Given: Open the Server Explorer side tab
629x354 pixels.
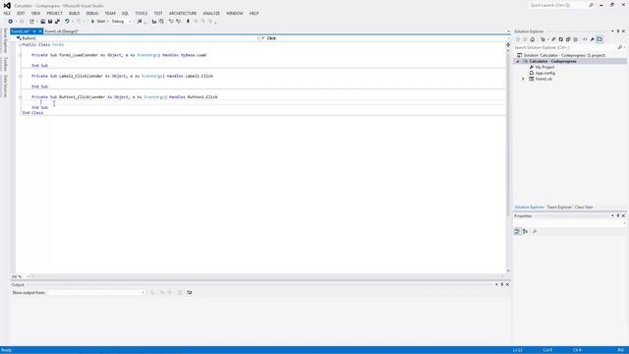Looking at the screenshot, I should [x=5, y=40].
